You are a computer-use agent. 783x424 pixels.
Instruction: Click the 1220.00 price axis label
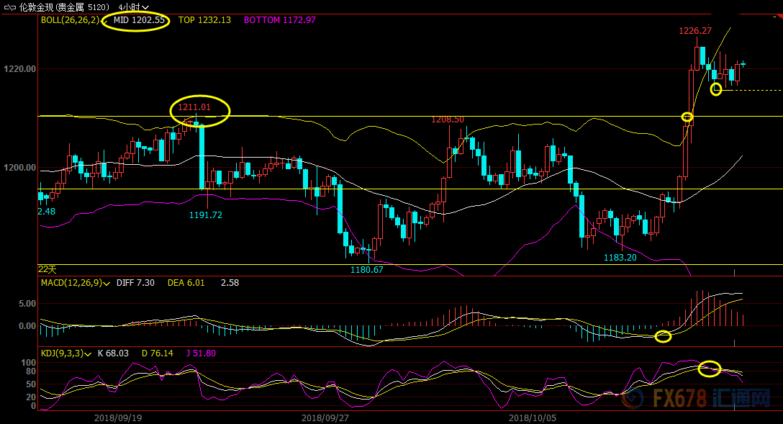pos(20,69)
